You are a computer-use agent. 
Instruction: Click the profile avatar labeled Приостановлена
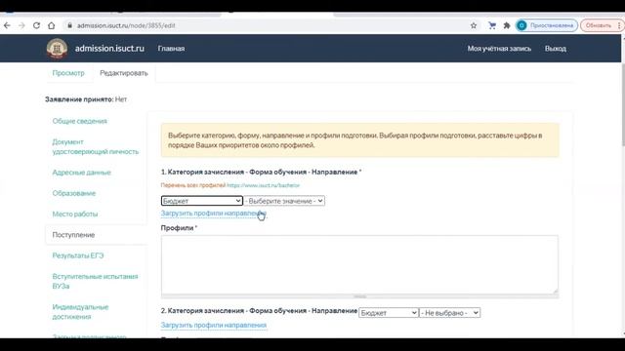point(547,25)
